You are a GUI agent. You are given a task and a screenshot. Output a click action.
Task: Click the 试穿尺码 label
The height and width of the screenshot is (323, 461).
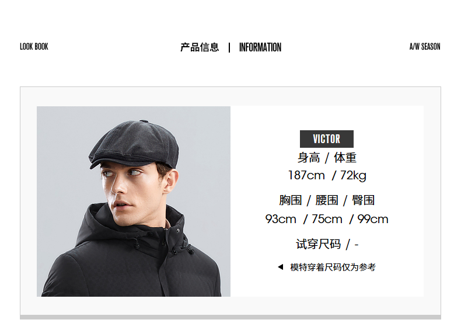[318, 244]
